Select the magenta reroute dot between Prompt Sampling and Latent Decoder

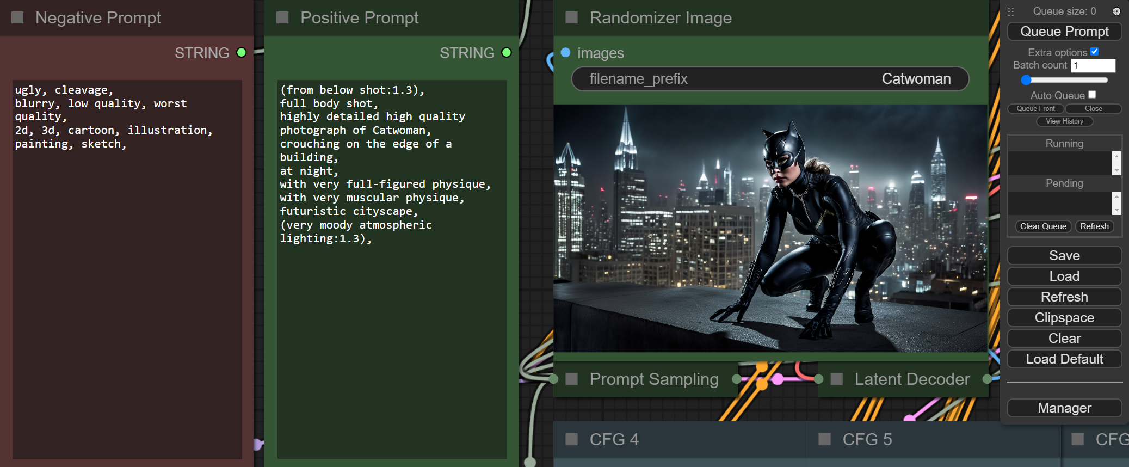778,379
